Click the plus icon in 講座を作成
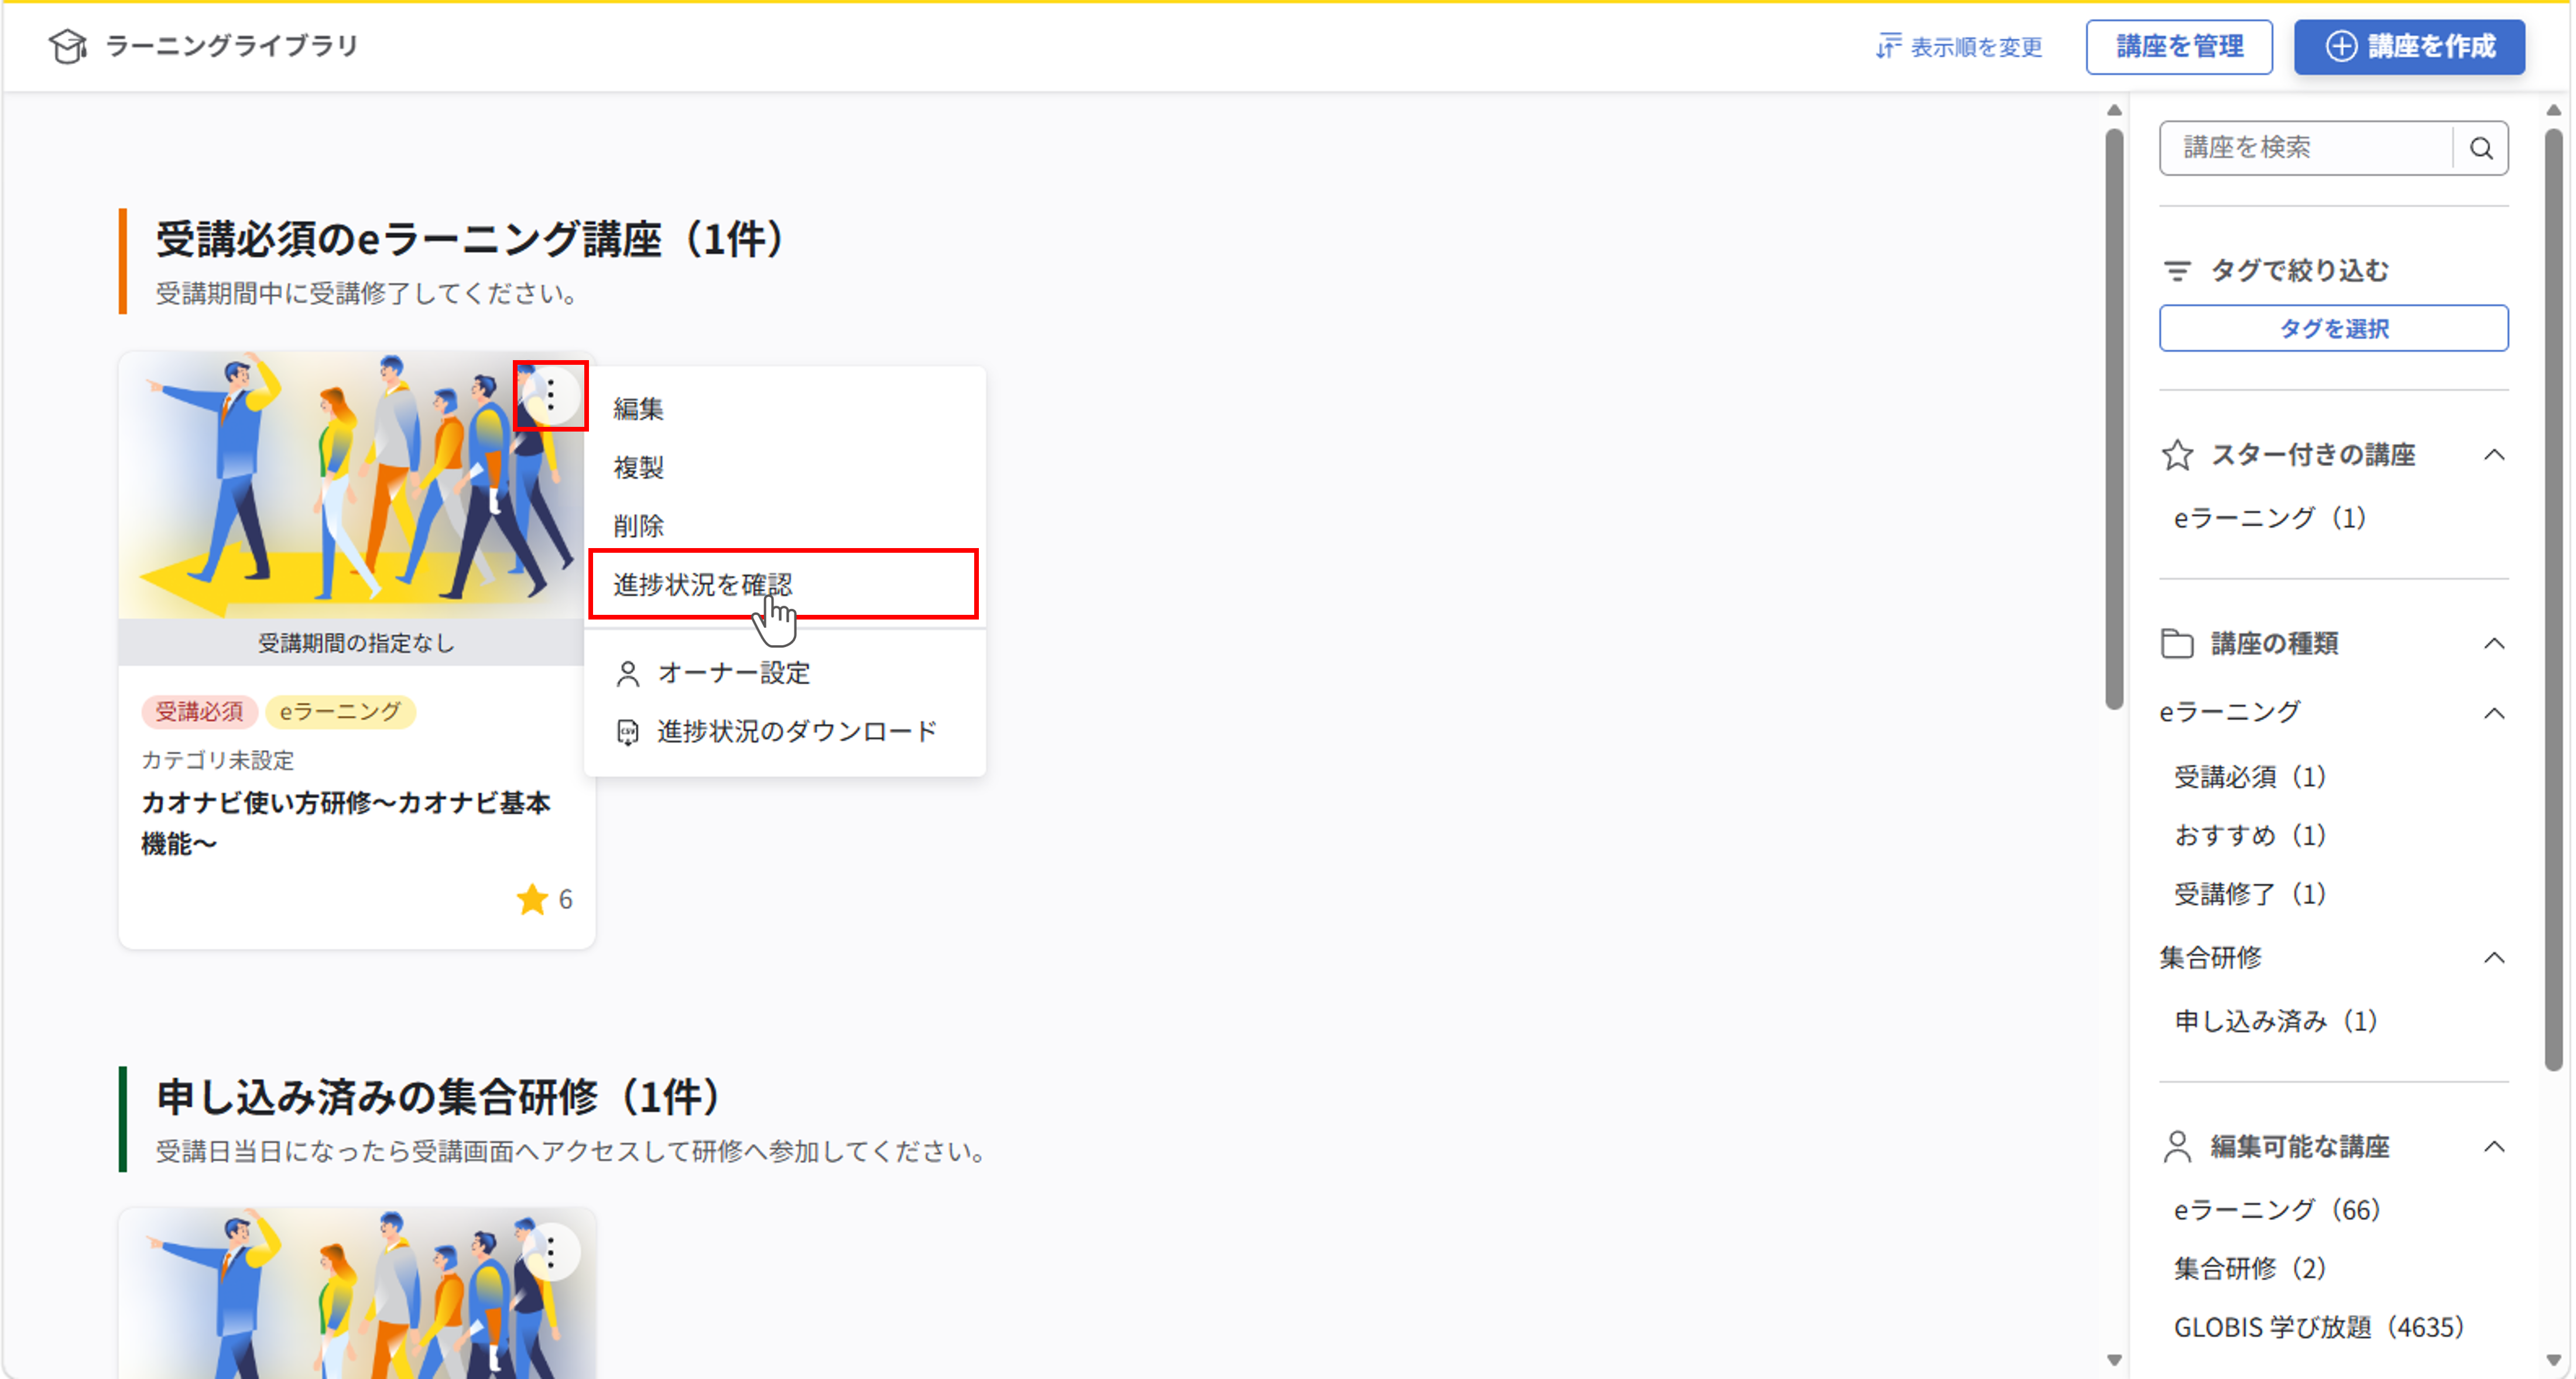Image resolution: width=2576 pixels, height=1379 pixels. pos(2341,46)
